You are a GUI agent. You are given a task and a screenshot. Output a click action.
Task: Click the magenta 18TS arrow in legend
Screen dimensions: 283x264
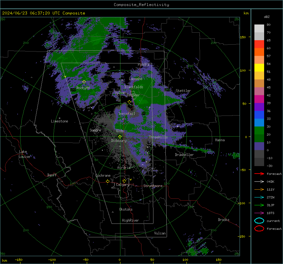tap(259, 213)
